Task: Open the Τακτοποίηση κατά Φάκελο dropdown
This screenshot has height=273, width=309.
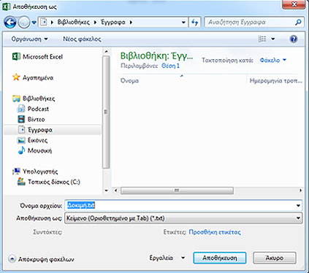Action: coord(273,60)
